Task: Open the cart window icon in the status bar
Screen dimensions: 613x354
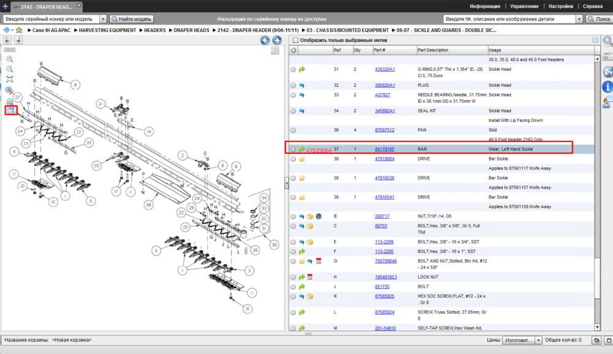Action: point(596,341)
